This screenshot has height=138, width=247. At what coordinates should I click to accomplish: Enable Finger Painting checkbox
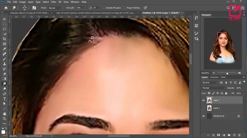coord(125,8)
